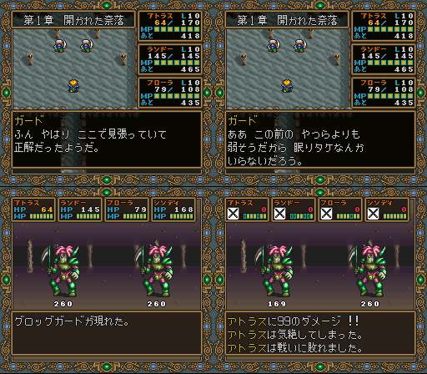Click the chapter title banner 第1章 開かれた奈落
Viewport: 427px width, 374px height.
[73, 20]
